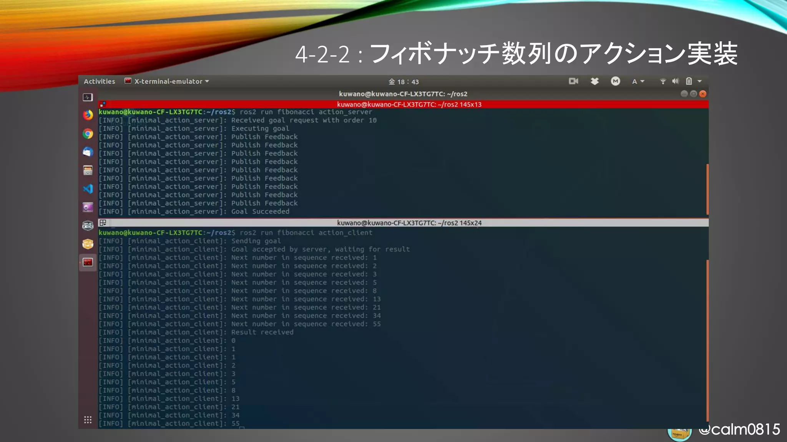Open the Files manager dock icon

pyautogui.click(x=88, y=170)
